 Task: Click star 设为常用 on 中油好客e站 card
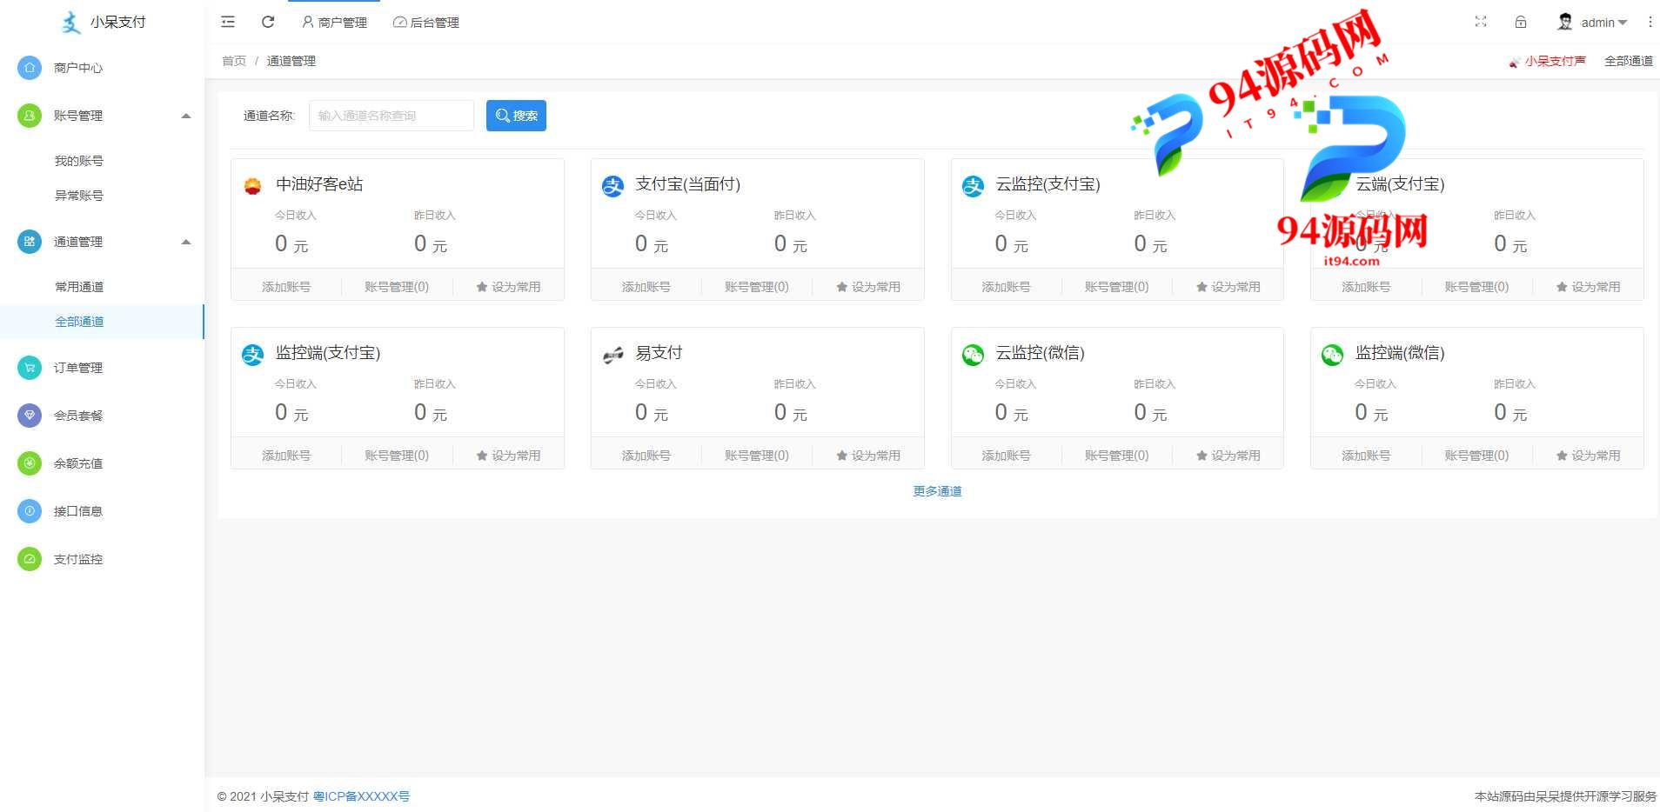(x=508, y=287)
